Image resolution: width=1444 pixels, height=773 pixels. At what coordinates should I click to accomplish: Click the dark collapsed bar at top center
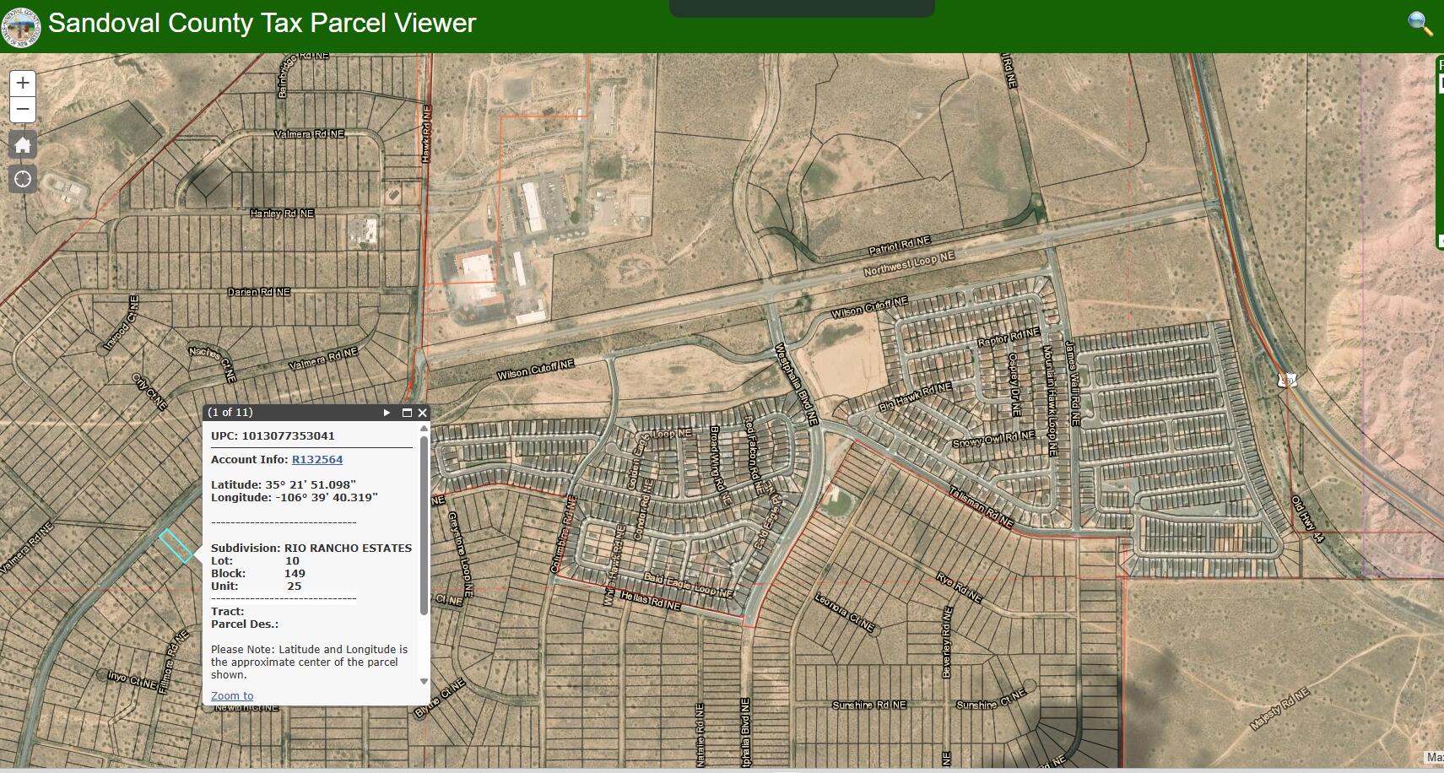802,8
